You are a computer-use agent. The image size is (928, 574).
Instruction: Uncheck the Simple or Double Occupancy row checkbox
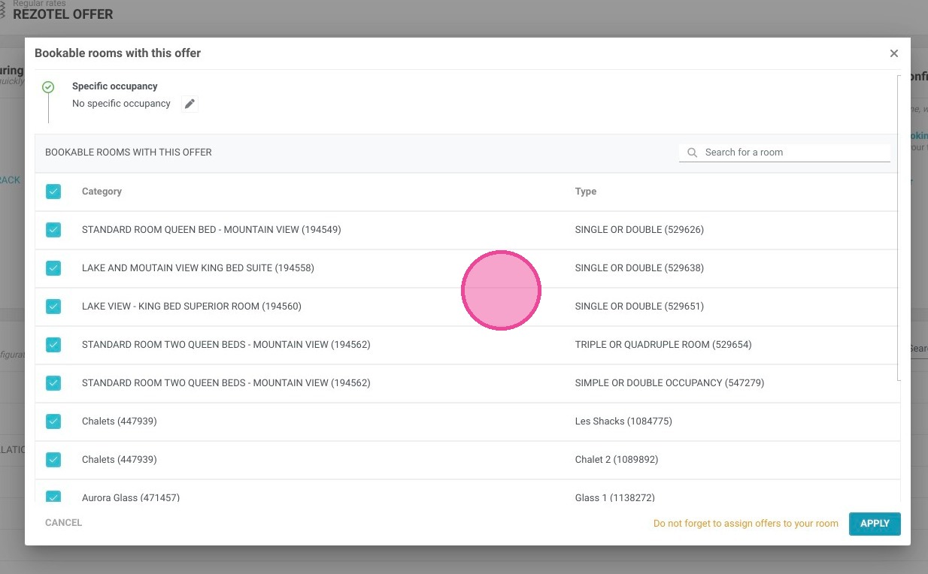53,383
